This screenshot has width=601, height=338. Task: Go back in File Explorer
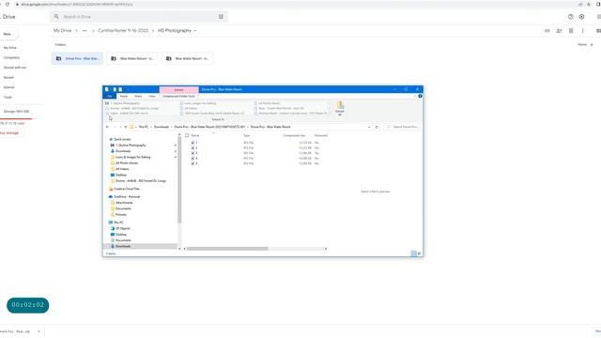pyautogui.click(x=107, y=127)
